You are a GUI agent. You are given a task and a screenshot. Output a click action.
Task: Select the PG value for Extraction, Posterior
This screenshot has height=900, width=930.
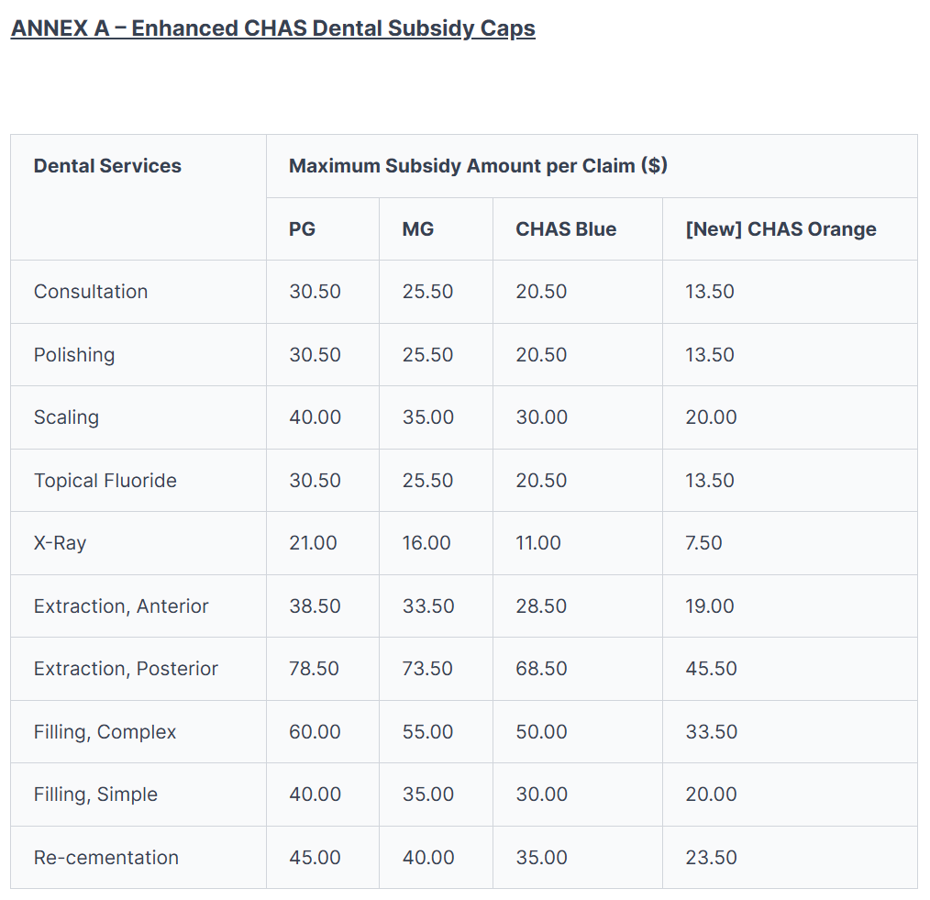315,669
